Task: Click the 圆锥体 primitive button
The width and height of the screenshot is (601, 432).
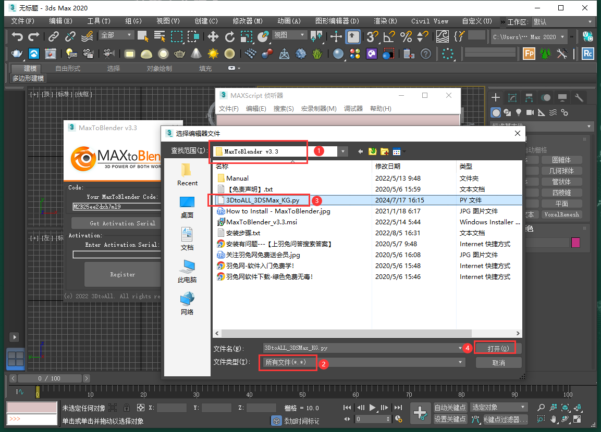Action: pos(561,160)
